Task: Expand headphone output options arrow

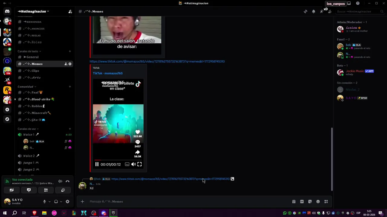Action: [x=61, y=202]
